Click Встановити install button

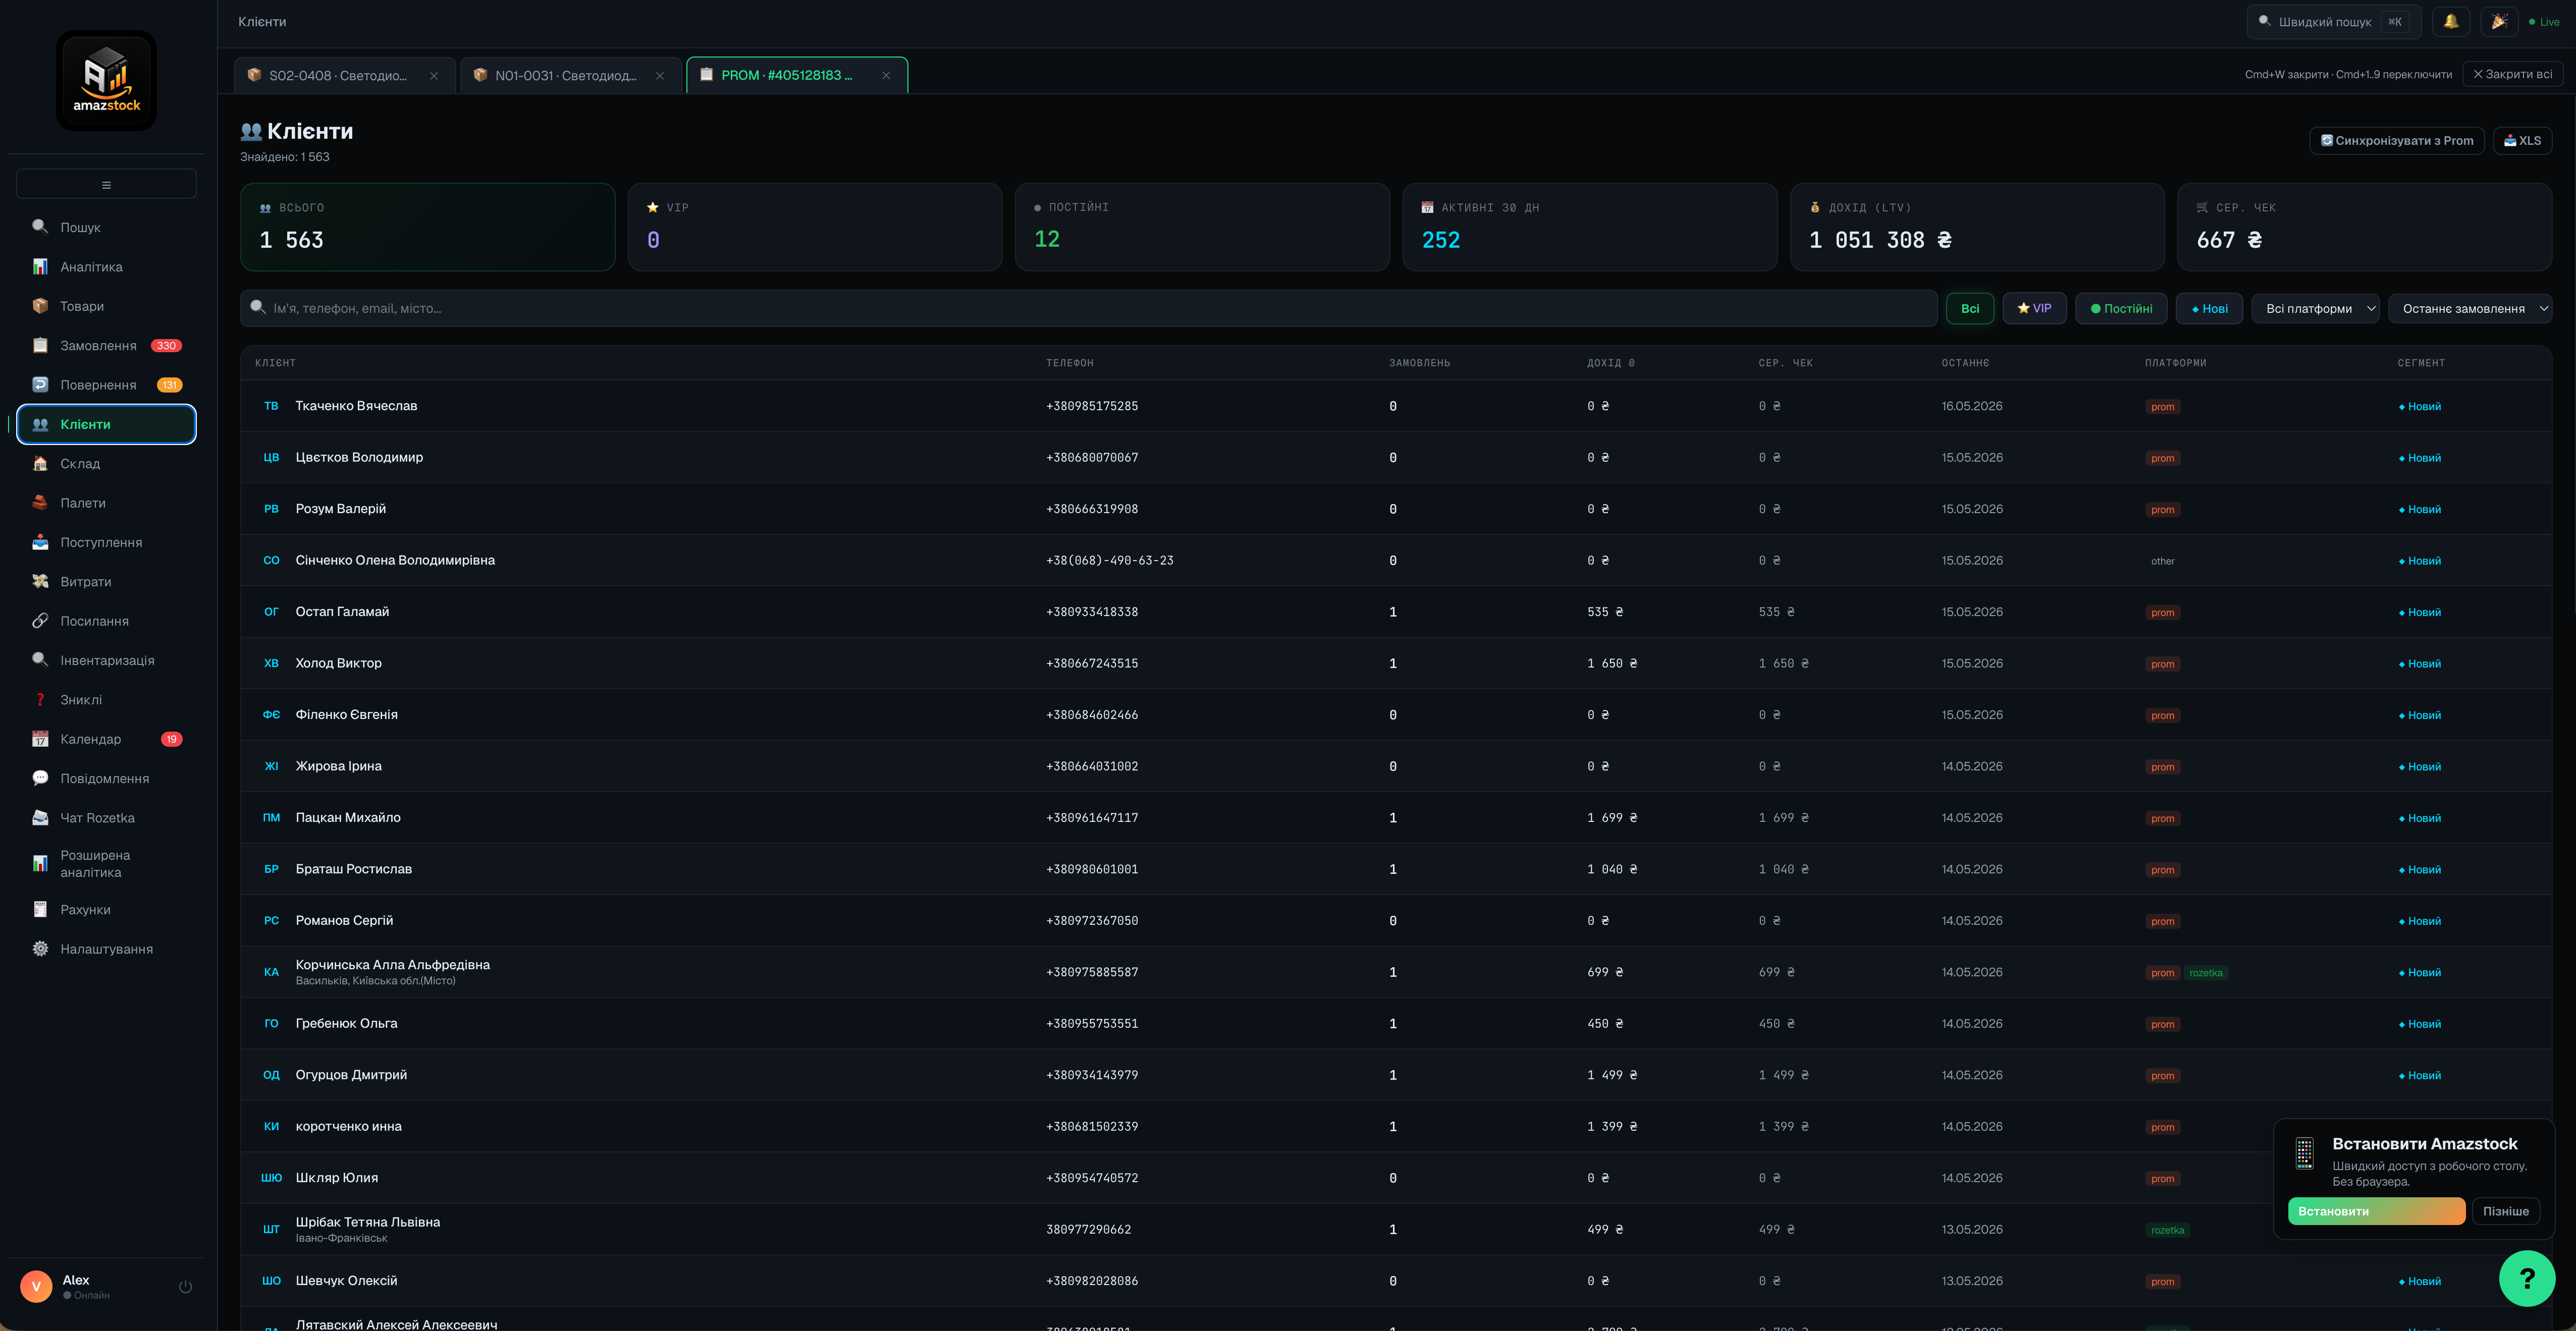click(2376, 1211)
